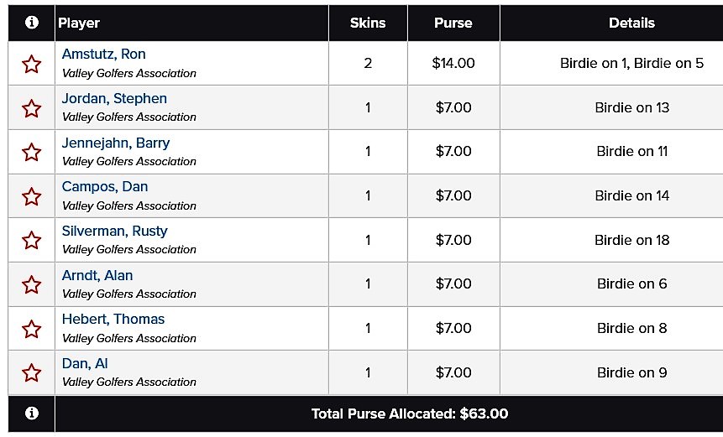Viewport: 723px width, 437px height.
Task: Click the Skins column header
Action: 368,23
